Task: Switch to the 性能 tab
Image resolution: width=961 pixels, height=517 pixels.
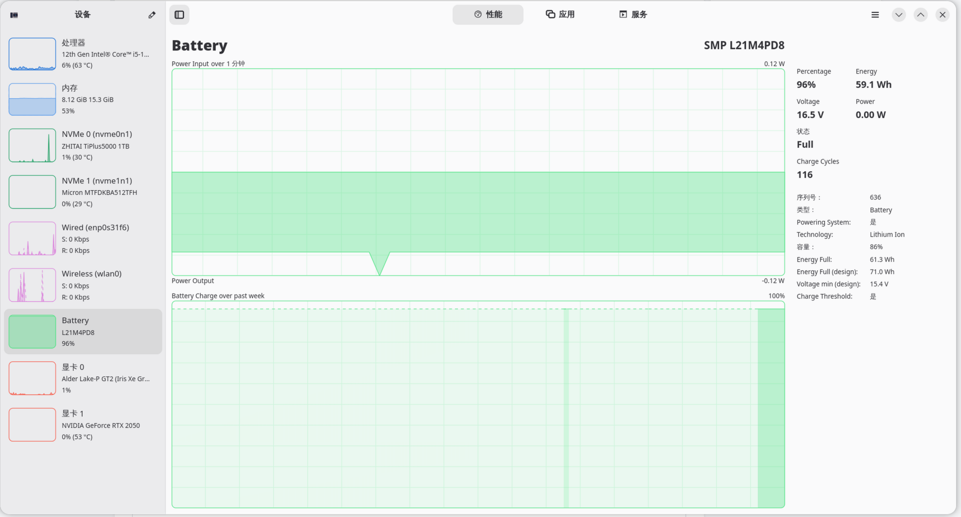Action: (x=488, y=15)
